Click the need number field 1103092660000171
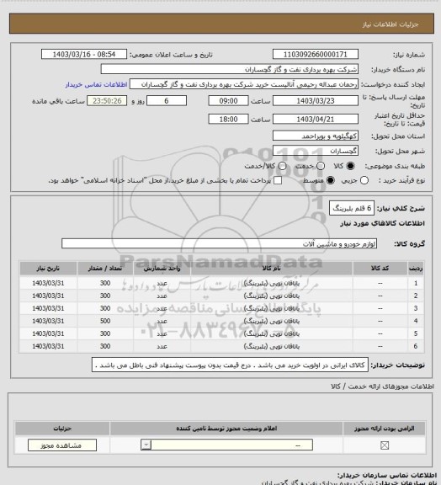Viewport: 441px width, 485px height. pyautogui.click(x=316, y=54)
